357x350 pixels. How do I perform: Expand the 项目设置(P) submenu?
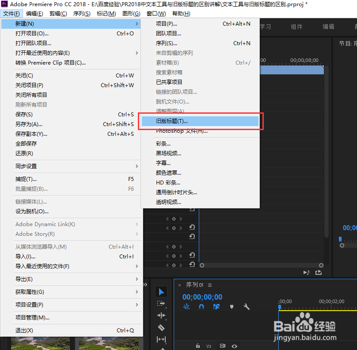[71, 304]
